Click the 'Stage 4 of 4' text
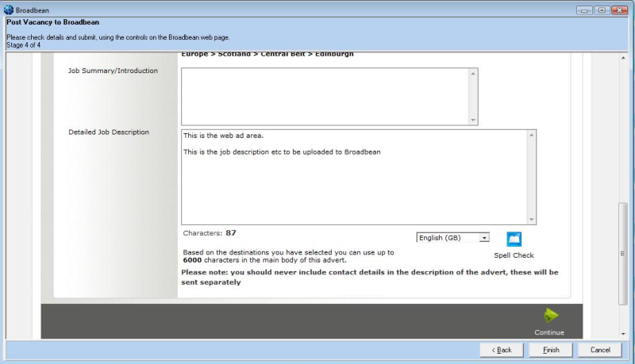This screenshot has height=364, width=635. [24, 45]
